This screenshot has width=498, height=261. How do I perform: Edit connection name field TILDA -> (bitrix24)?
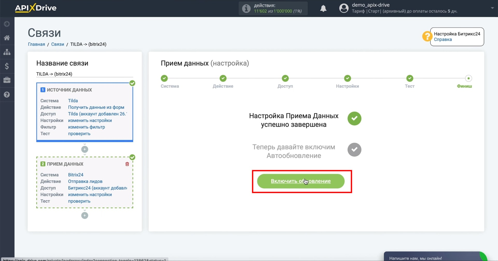(85, 74)
